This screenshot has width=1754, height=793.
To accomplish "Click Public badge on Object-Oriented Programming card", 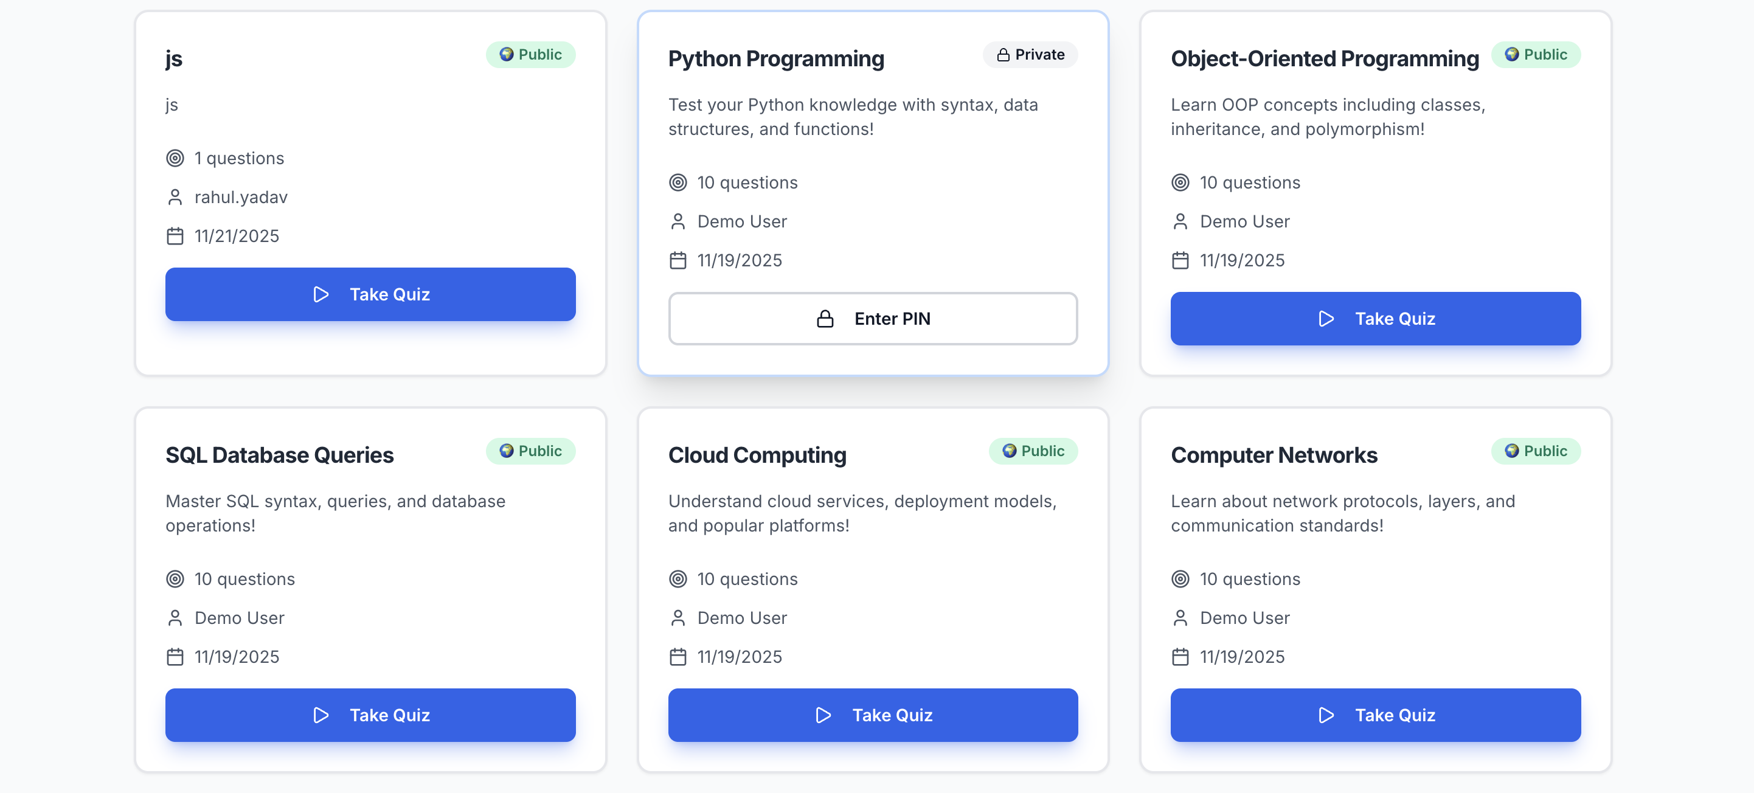I will [x=1536, y=55].
